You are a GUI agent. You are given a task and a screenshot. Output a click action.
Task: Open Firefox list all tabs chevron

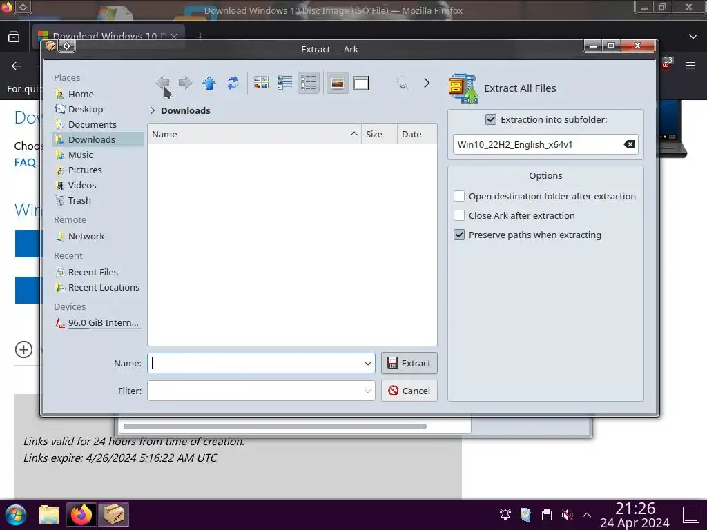(x=693, y=37)
